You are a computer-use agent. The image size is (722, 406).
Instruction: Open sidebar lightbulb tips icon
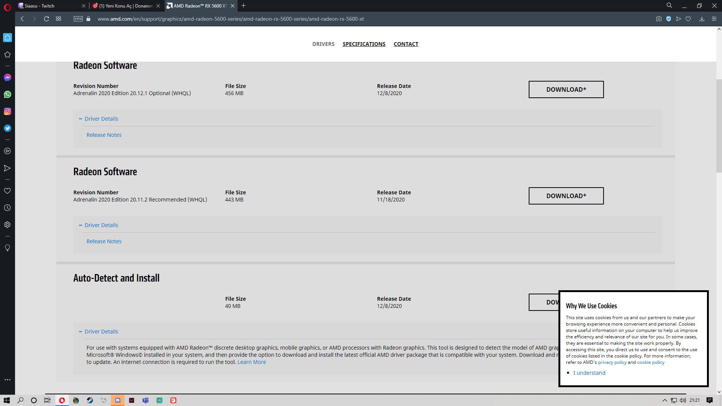8,248
